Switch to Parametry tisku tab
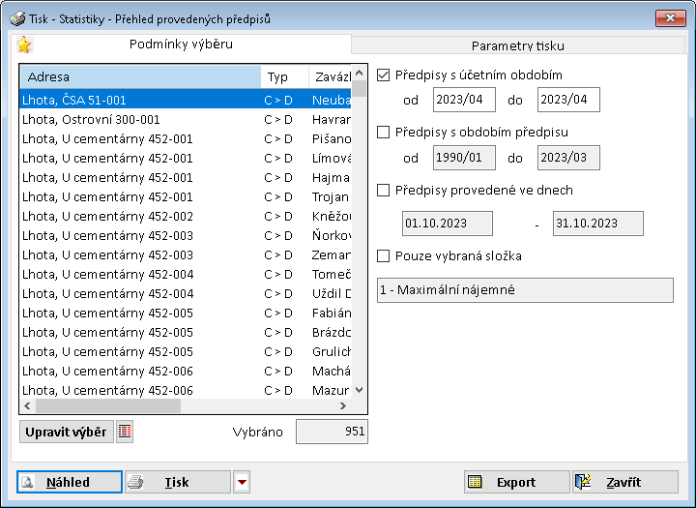 [x=517, y=45]
